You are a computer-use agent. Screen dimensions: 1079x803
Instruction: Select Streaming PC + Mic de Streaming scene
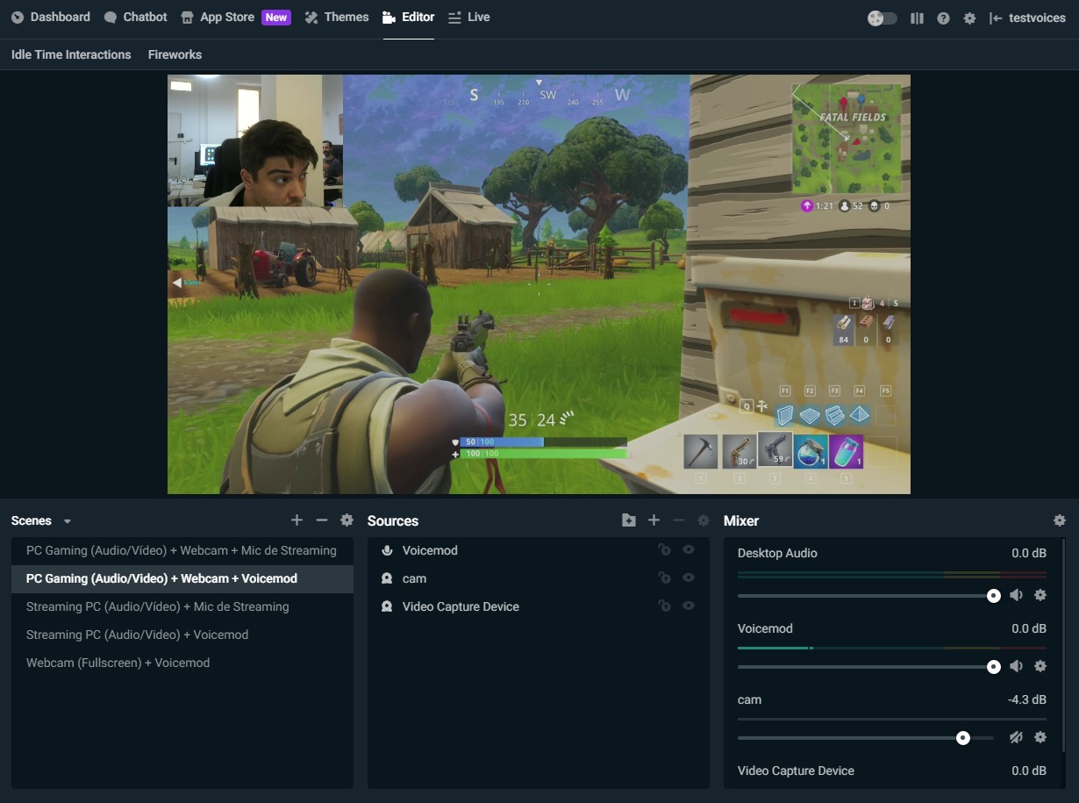(x=182, y=606)
